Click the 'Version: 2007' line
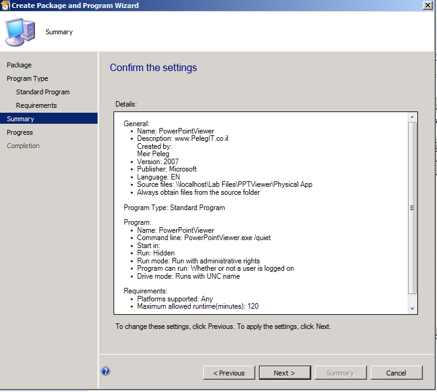 click(x=158, y=162)
